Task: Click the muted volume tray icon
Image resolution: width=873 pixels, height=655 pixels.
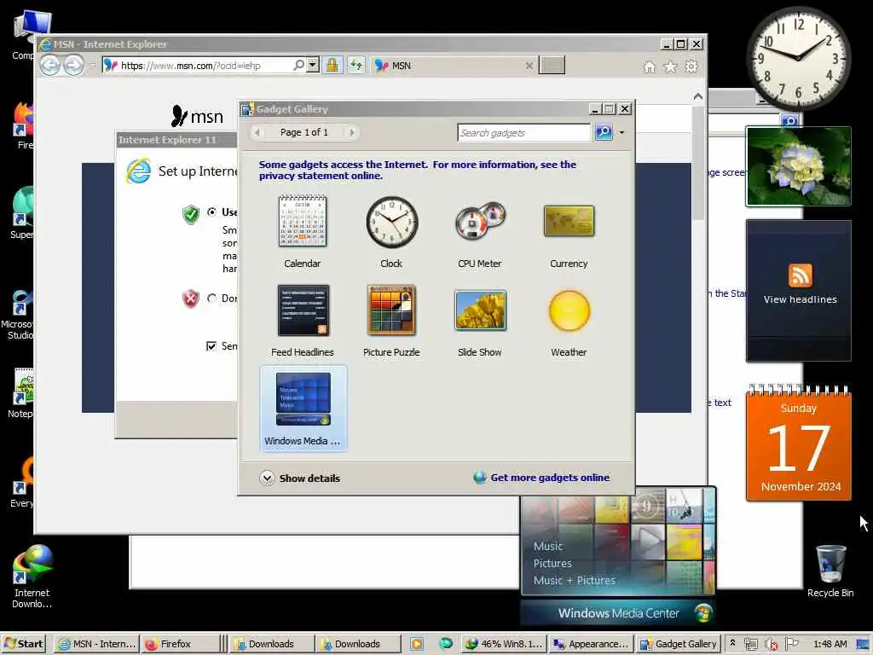Action: click(771, 645)
